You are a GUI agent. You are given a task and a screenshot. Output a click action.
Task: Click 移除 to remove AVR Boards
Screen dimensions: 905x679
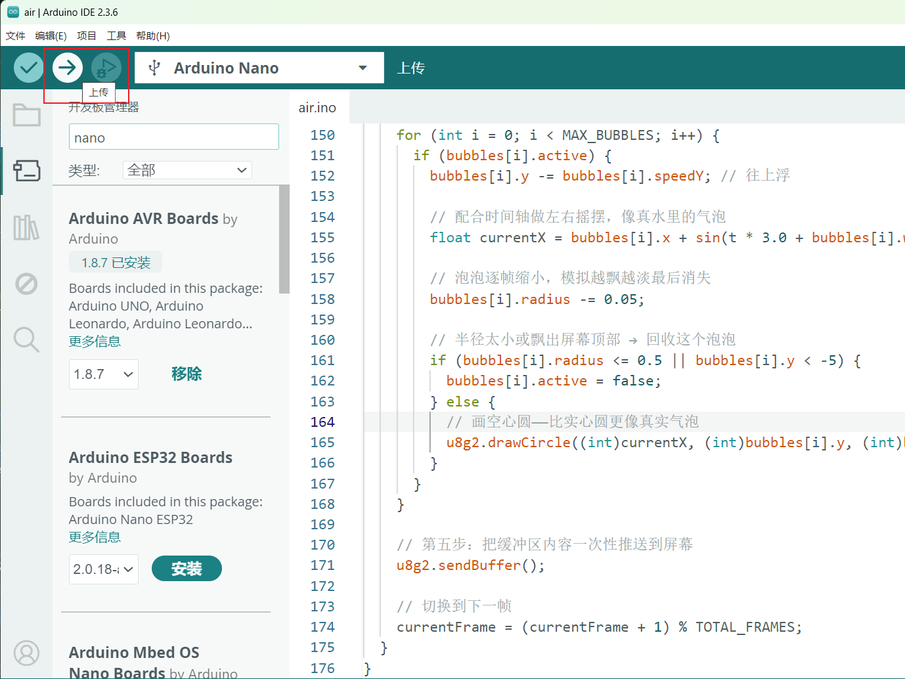coord(187,374)
